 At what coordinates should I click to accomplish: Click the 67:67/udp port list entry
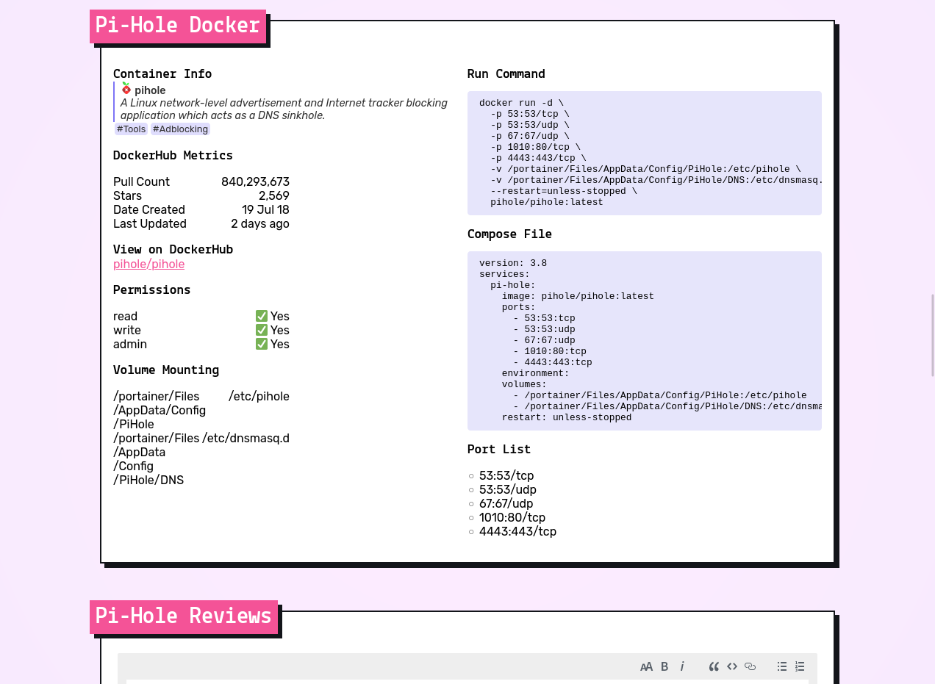506,504
